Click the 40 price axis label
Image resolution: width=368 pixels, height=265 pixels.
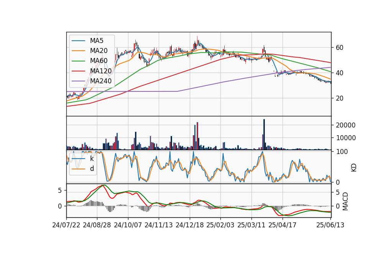coord(339,73)
